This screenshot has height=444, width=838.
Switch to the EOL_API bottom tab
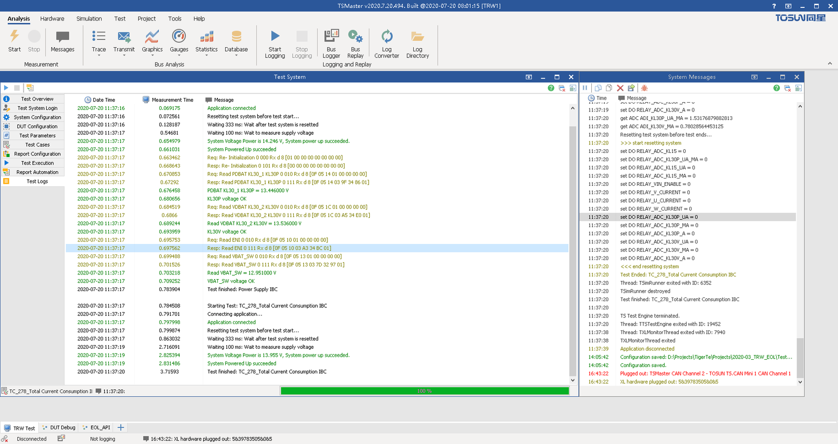96,428
